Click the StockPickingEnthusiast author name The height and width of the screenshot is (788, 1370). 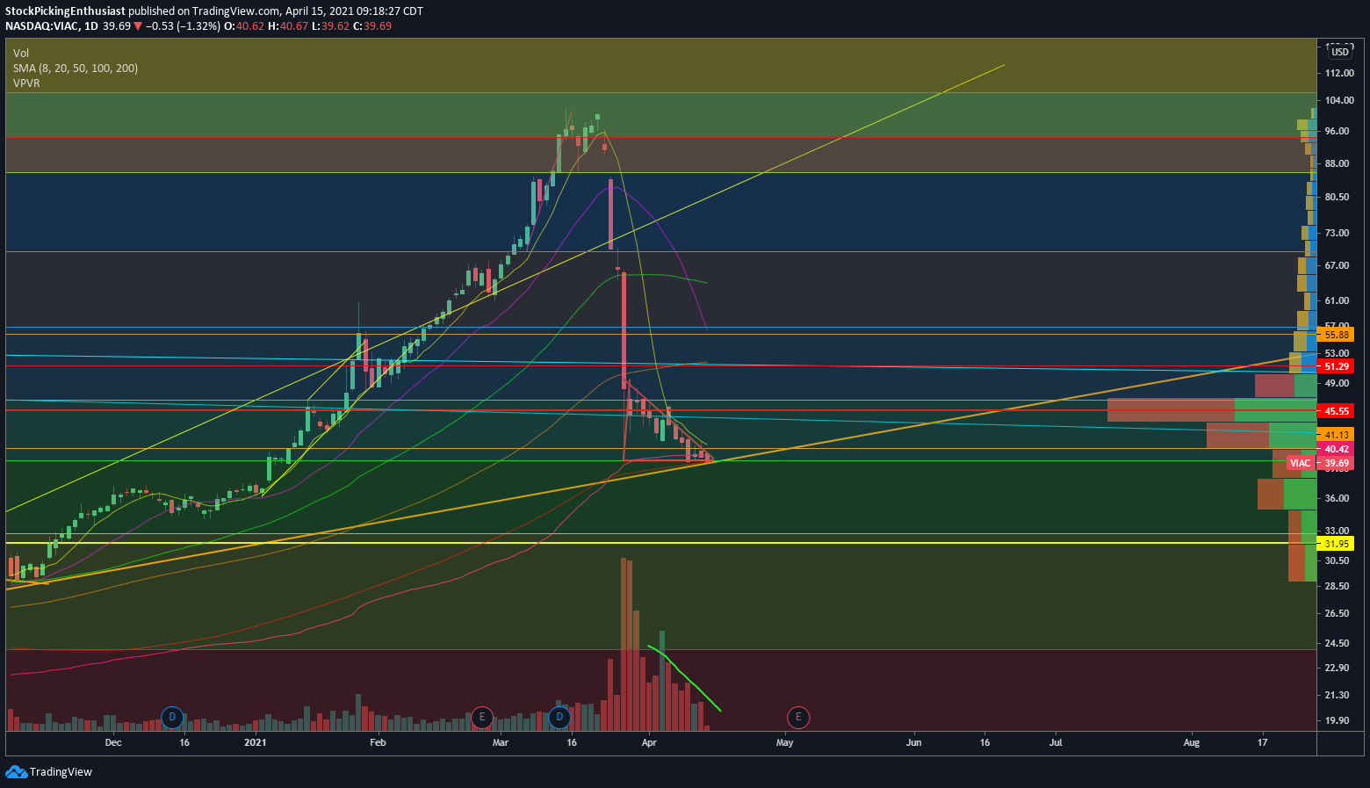tap(65, 11)
